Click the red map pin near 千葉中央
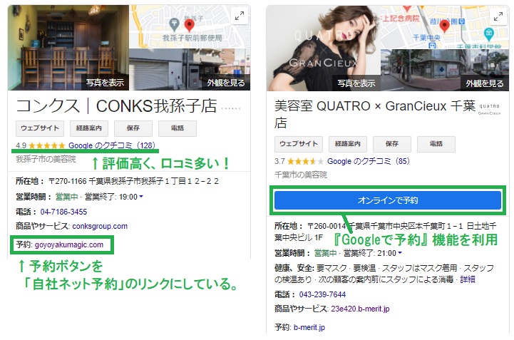 pos(444,26)
